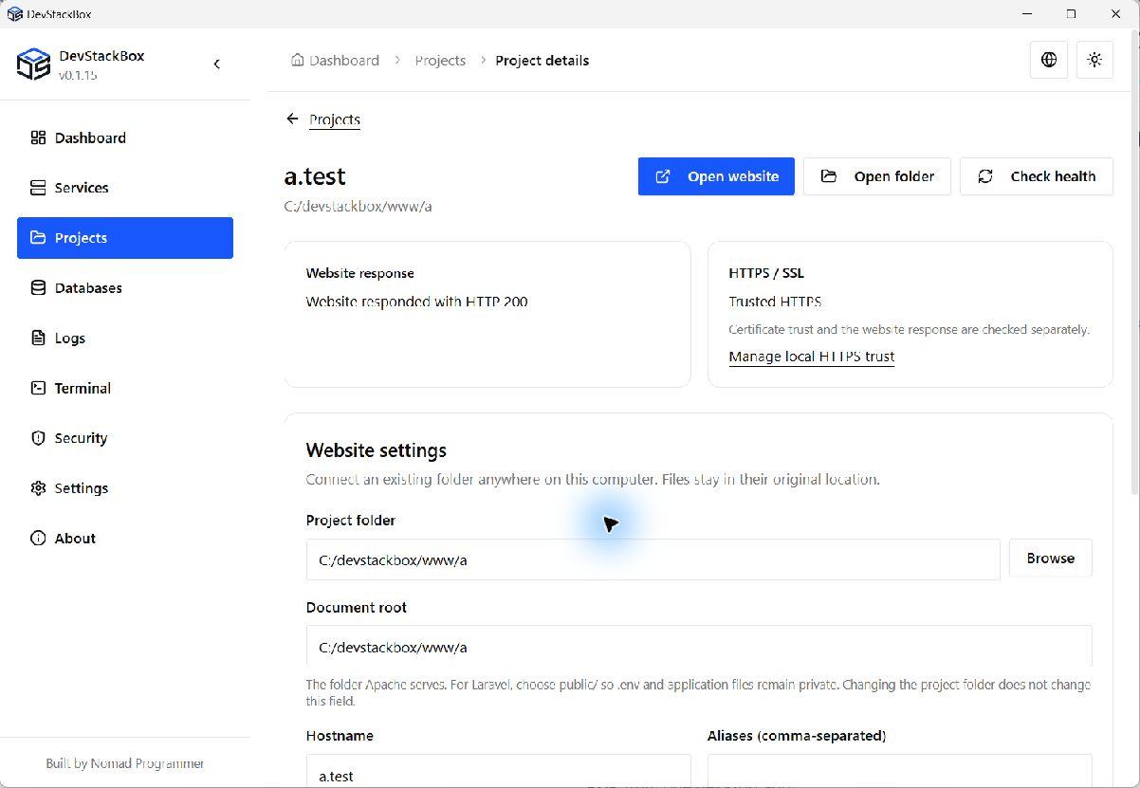Open Dashboard in the sidebar
The image size is (1140, 788).
[x=125, y=137]
